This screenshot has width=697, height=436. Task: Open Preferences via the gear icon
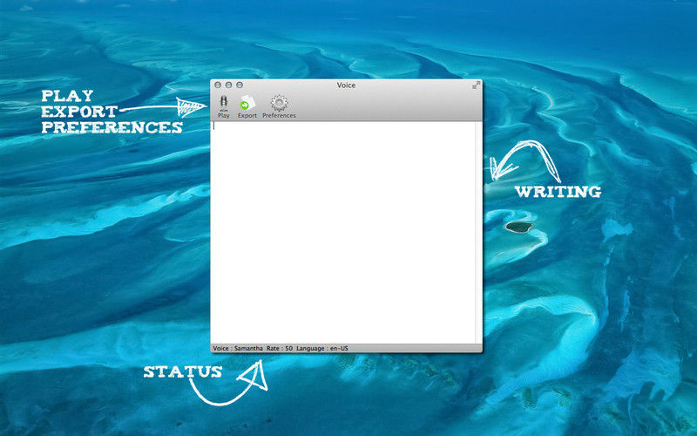(279, 104)
